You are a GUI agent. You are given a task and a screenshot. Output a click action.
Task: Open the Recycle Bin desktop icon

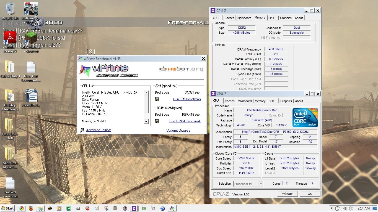coord(10,11)
